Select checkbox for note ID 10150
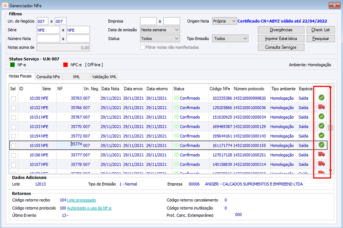This screenshot has height=228, width=343. [x=14, y=99]
